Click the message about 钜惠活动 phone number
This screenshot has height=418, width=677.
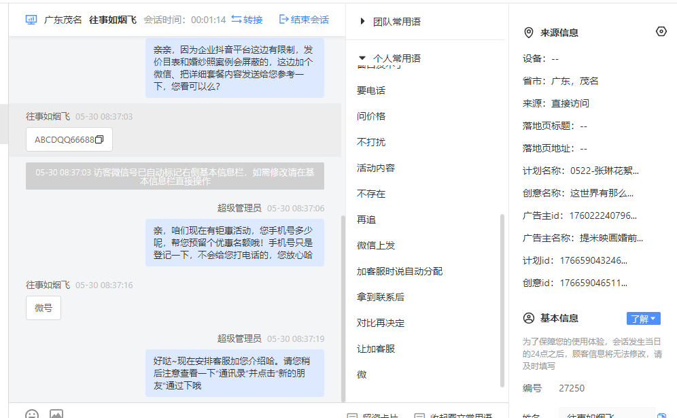point(235,243)
